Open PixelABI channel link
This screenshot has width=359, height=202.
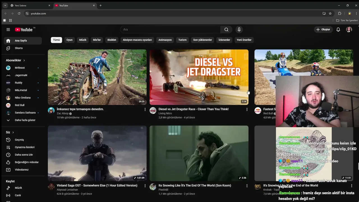(164, 190)
